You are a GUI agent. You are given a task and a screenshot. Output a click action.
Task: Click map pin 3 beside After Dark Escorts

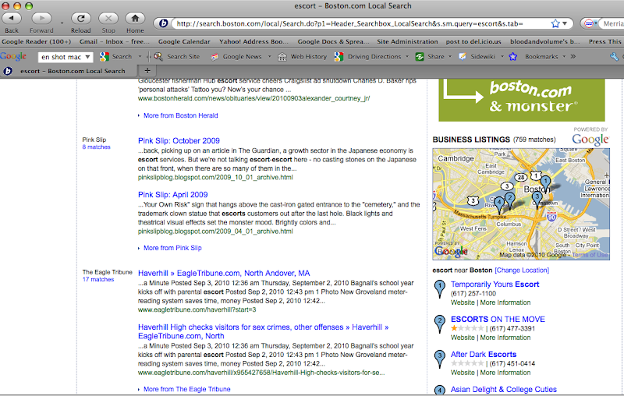[x=439, y=359]
